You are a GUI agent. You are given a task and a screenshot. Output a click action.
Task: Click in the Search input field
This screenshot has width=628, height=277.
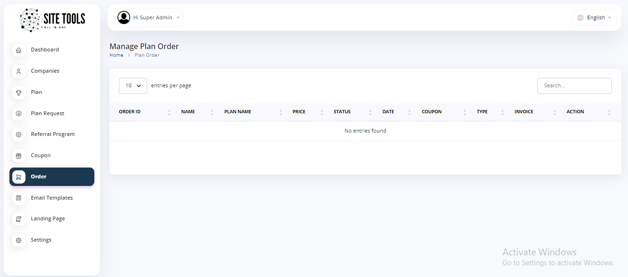coord(574,86)
